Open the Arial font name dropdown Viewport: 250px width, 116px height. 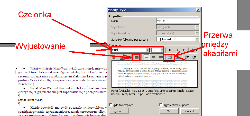click(147, 50)
